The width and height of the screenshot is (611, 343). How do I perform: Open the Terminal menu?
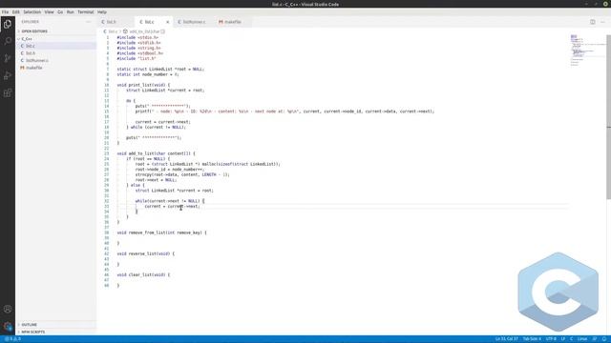point(85,12)
